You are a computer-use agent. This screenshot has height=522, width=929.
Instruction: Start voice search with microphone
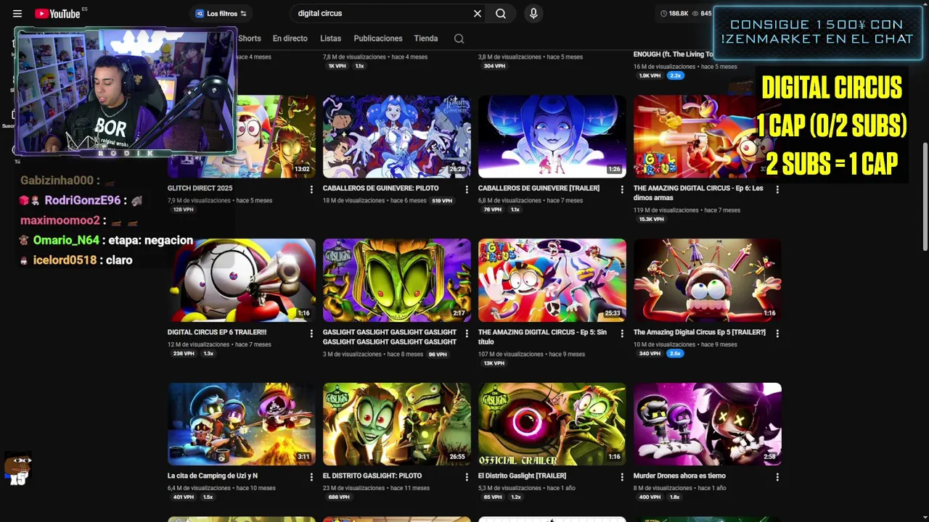533,13
